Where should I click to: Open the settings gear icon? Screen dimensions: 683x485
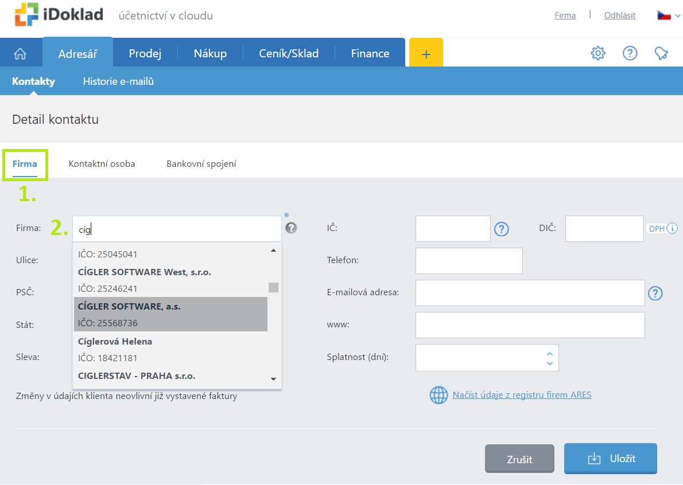coord(597,53)
